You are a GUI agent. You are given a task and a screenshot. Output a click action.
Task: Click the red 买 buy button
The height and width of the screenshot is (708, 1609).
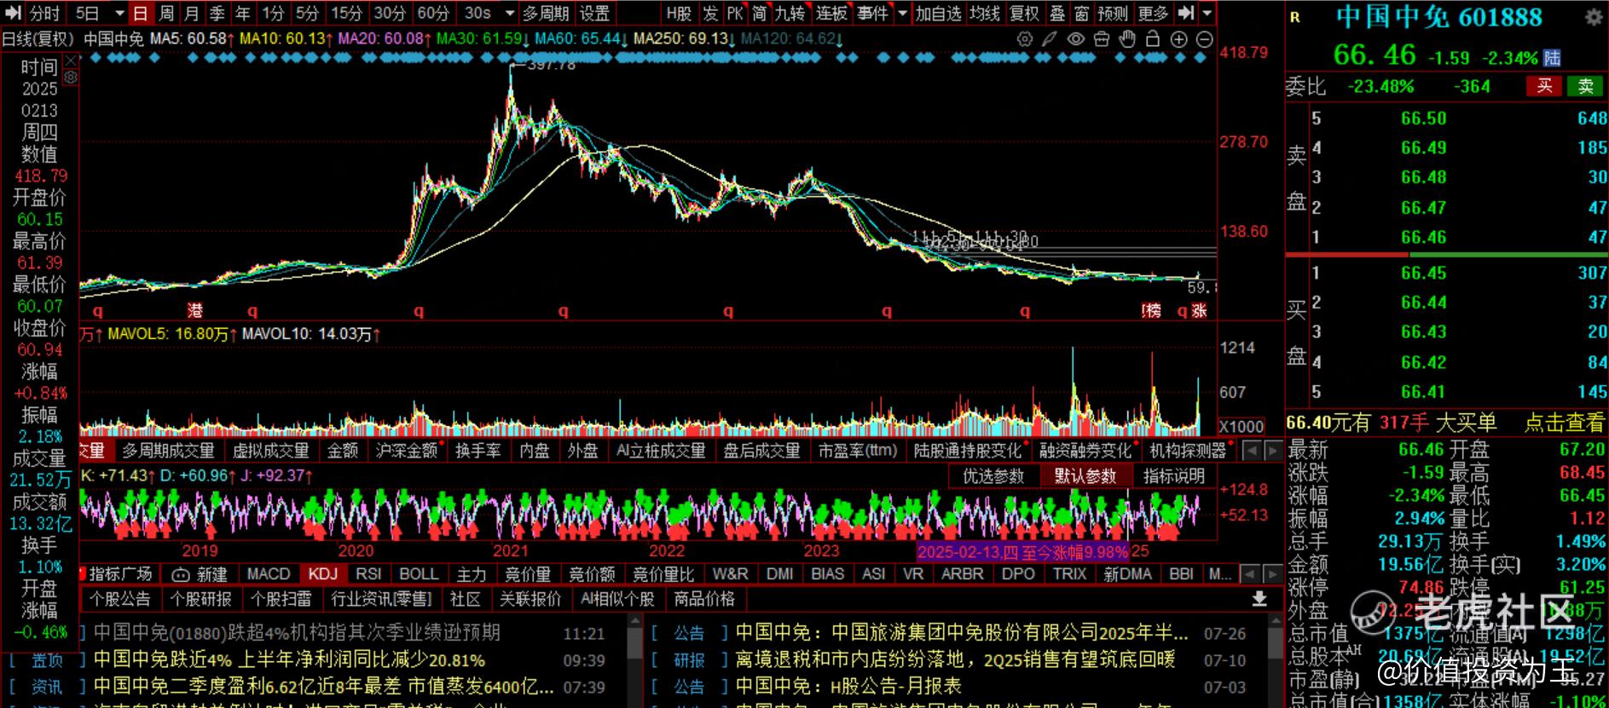coord(1544,86)
